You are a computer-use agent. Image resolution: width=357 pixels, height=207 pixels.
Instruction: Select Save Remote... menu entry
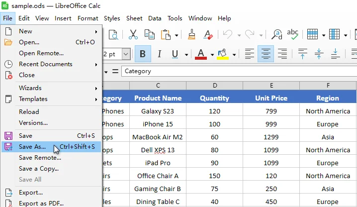click(51, 158)
